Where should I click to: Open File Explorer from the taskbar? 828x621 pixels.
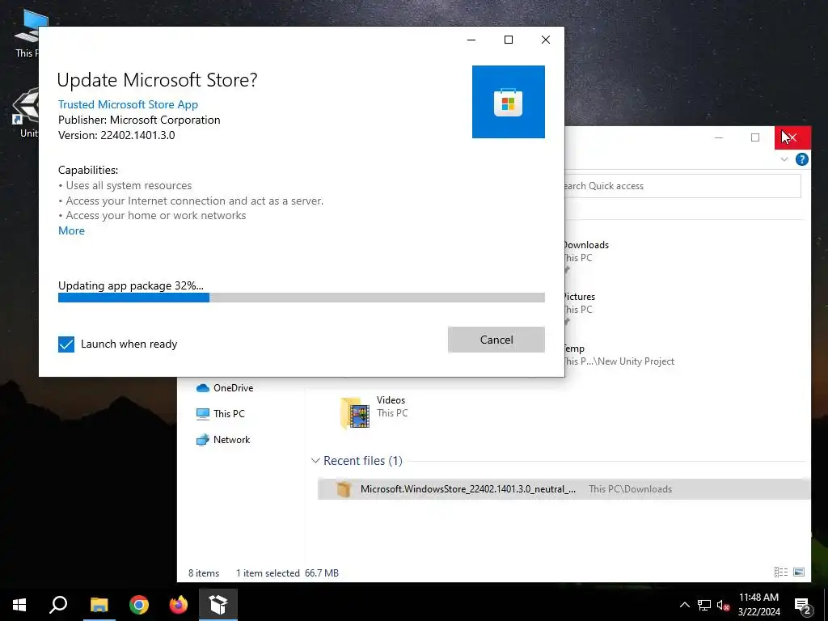pyautogui.click(x=99, y=605)
